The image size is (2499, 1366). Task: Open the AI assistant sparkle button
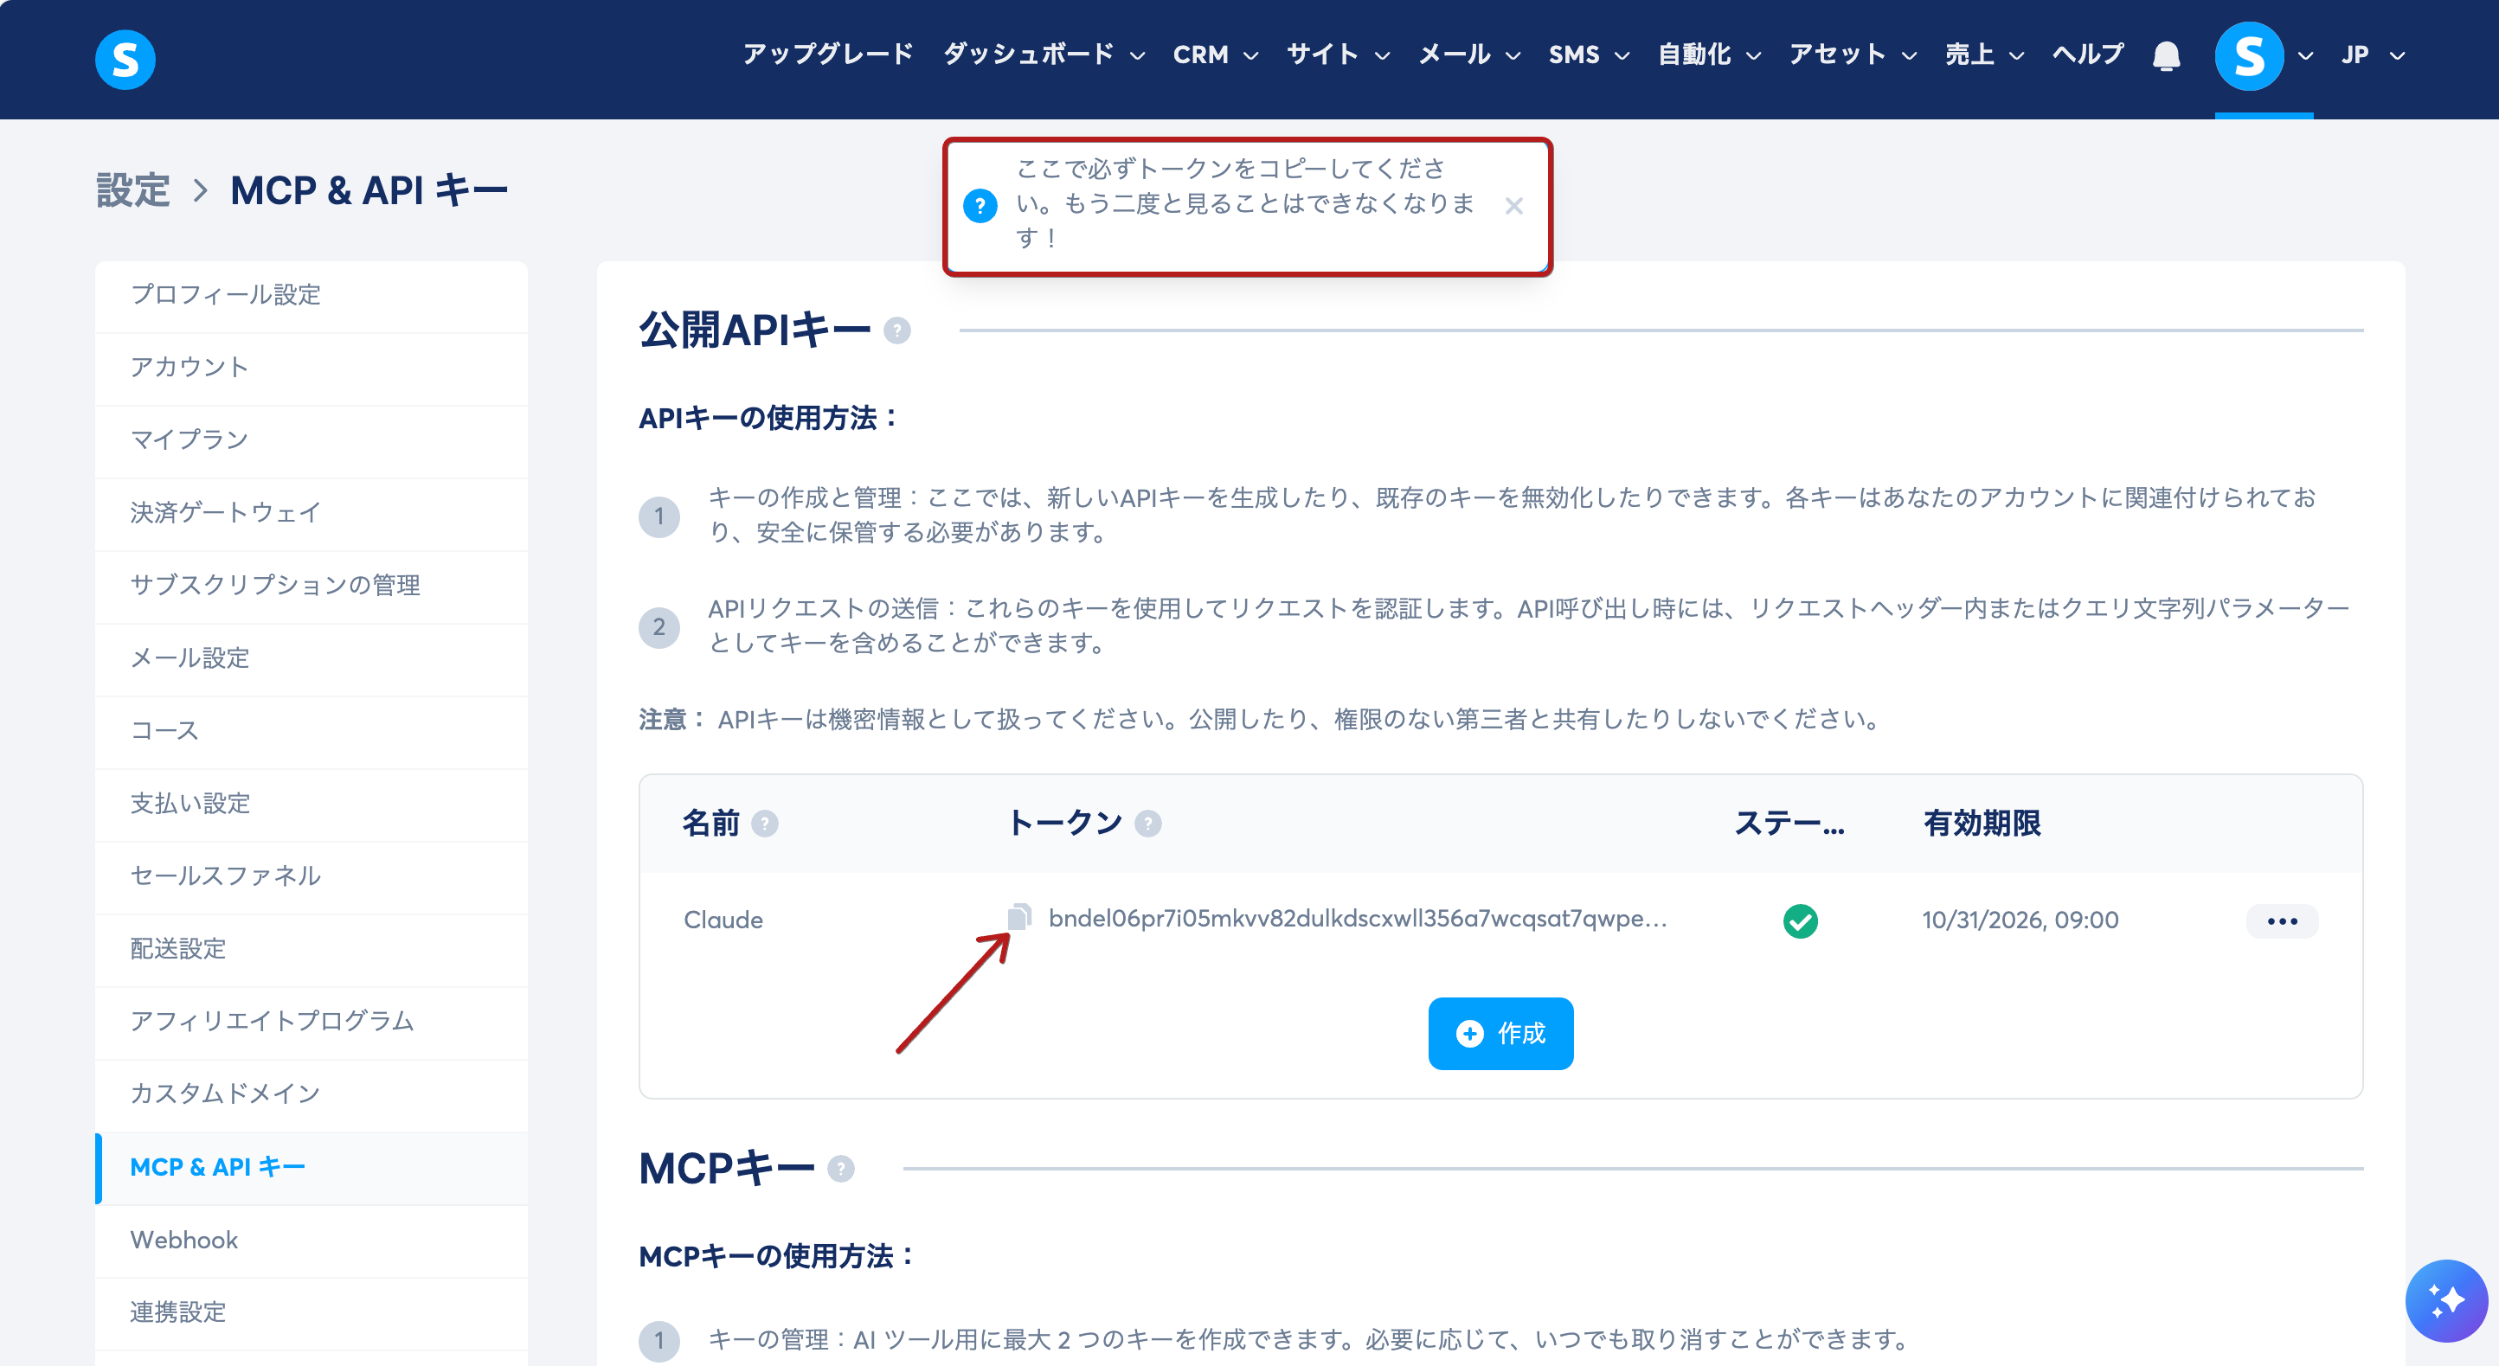(2445, 1300)
